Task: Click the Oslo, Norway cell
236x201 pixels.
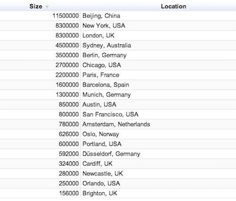Action: coord(158,134)
